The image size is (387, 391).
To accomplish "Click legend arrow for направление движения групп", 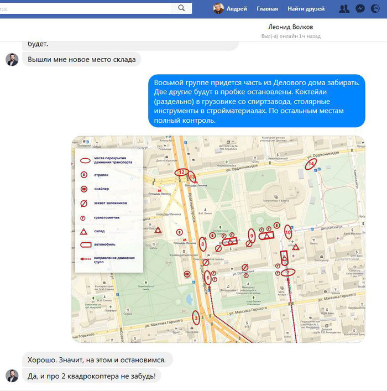I will (x=86, y=259).
